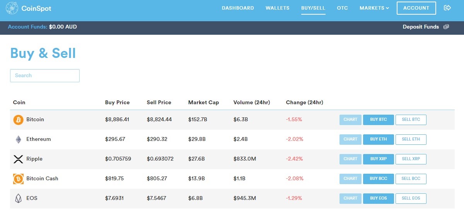Open the Bitcoin Cash chart
464x210 pixels.
click(350, 179)
